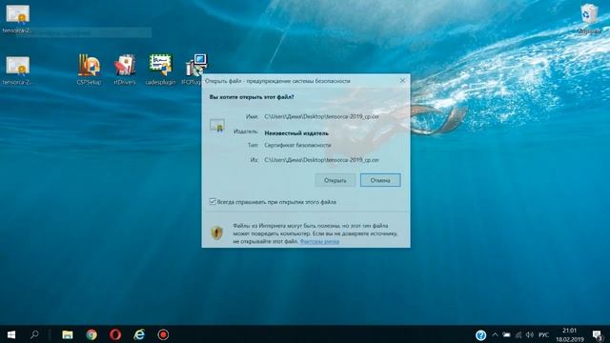Open the taskbar clock showing 21:01

click(x=570, y=334)
